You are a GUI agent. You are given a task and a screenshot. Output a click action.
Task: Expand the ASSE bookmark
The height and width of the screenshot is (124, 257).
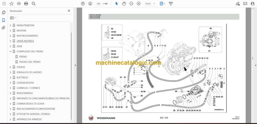11,46
